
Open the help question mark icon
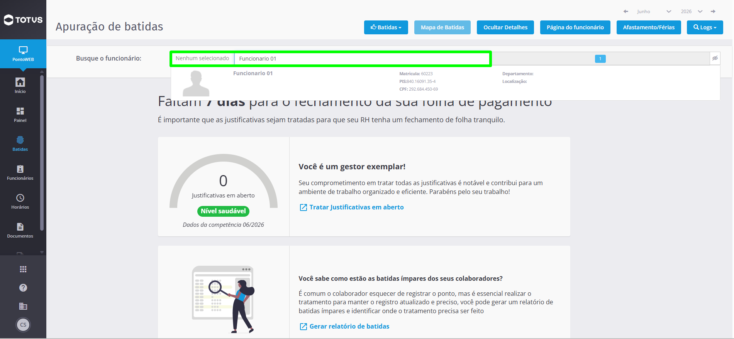[x=23, y=288]
